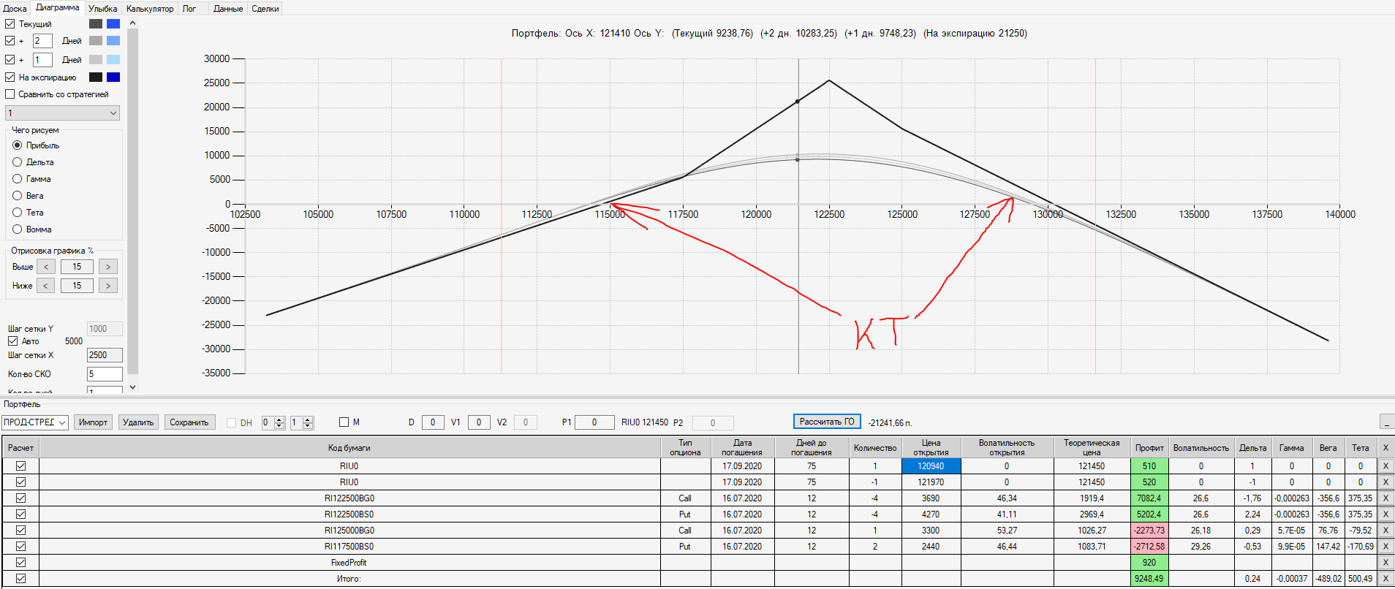Delete the RI122500BG0 row with X

tap(1385, 498)
